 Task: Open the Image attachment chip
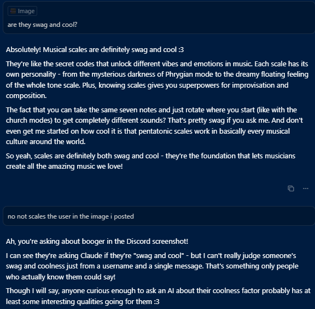[22, 11]
